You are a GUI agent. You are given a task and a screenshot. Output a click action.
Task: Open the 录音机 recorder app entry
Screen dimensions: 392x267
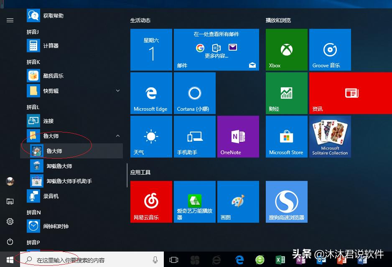pyautogui.click(x=51, y=196)
